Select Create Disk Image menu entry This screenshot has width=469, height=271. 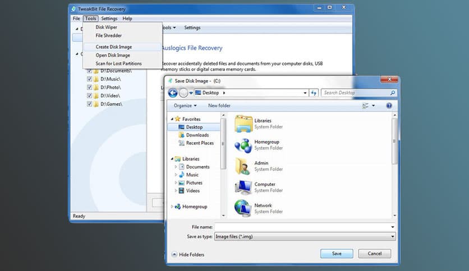pos(114,47)
